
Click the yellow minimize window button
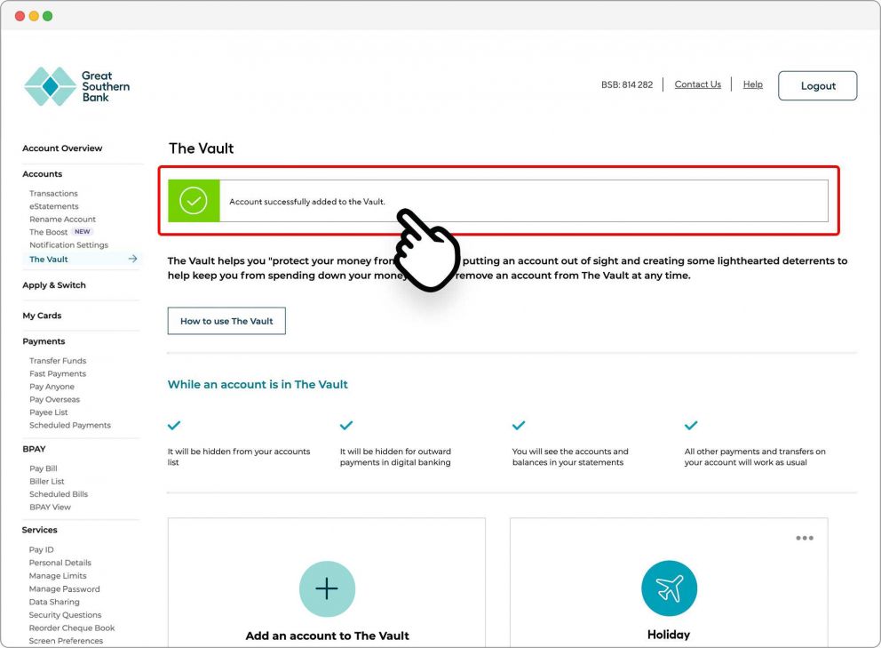tap(34, 16)
